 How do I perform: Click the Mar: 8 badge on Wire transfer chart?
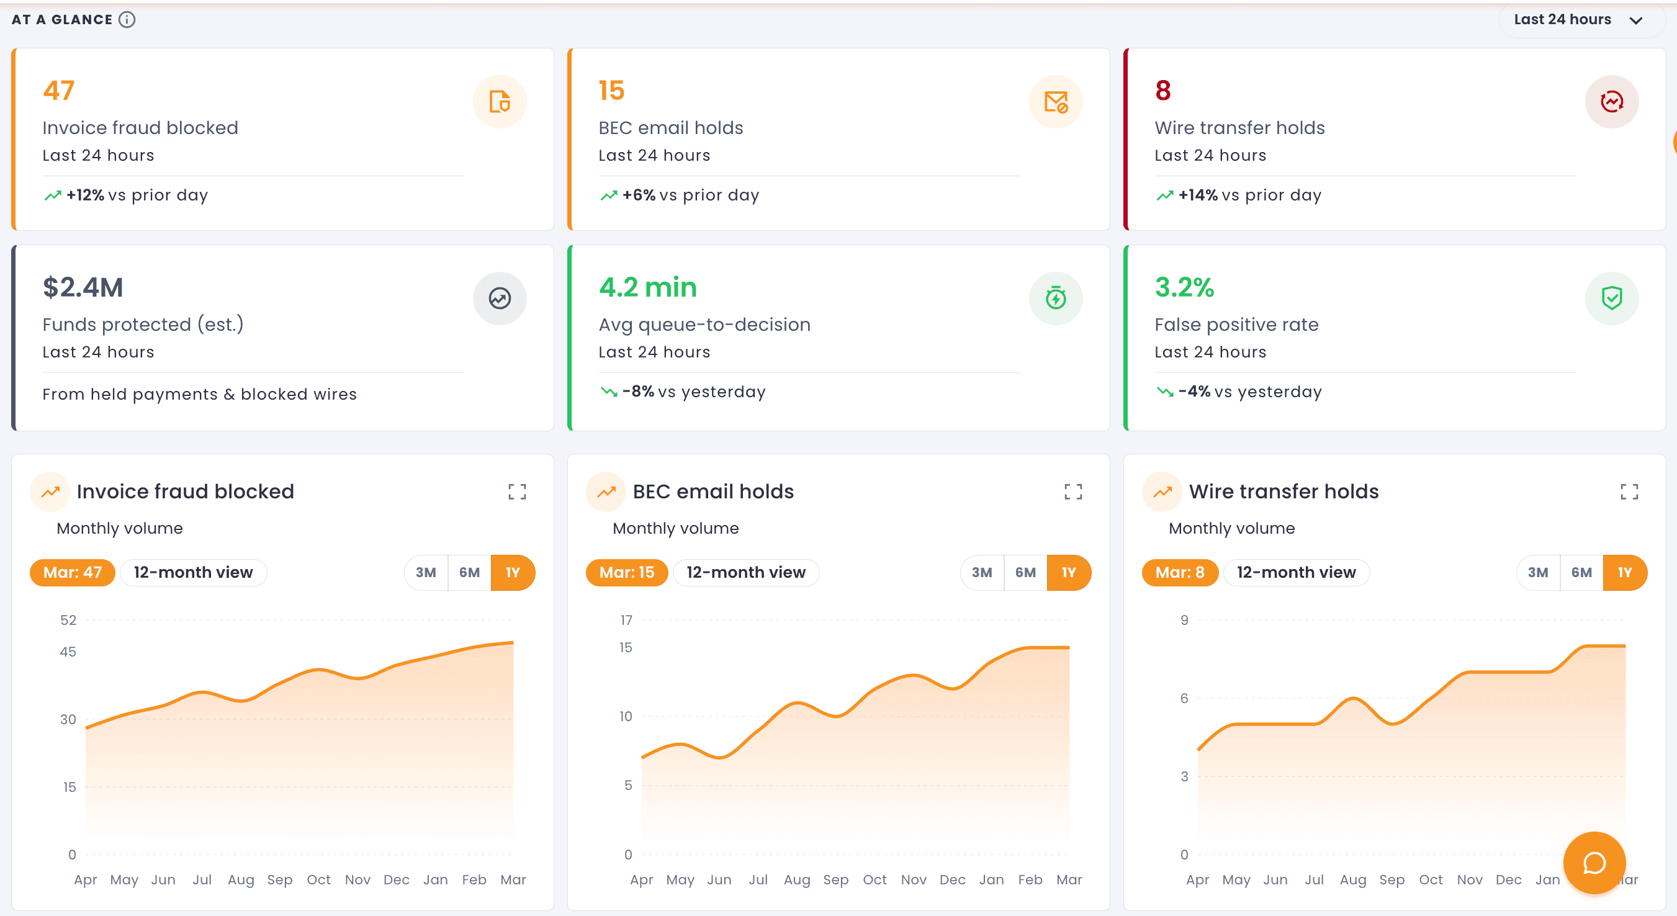(x=1180, y=572)
